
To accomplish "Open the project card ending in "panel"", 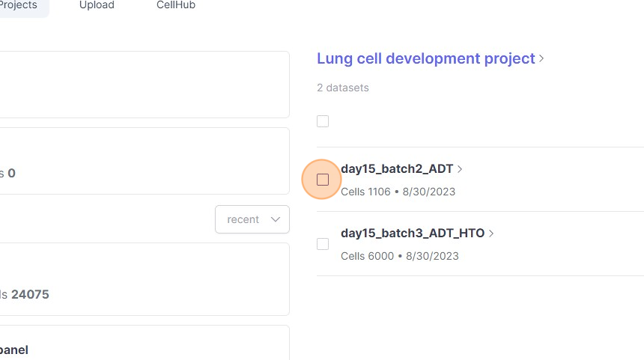I will pos(142,344).
